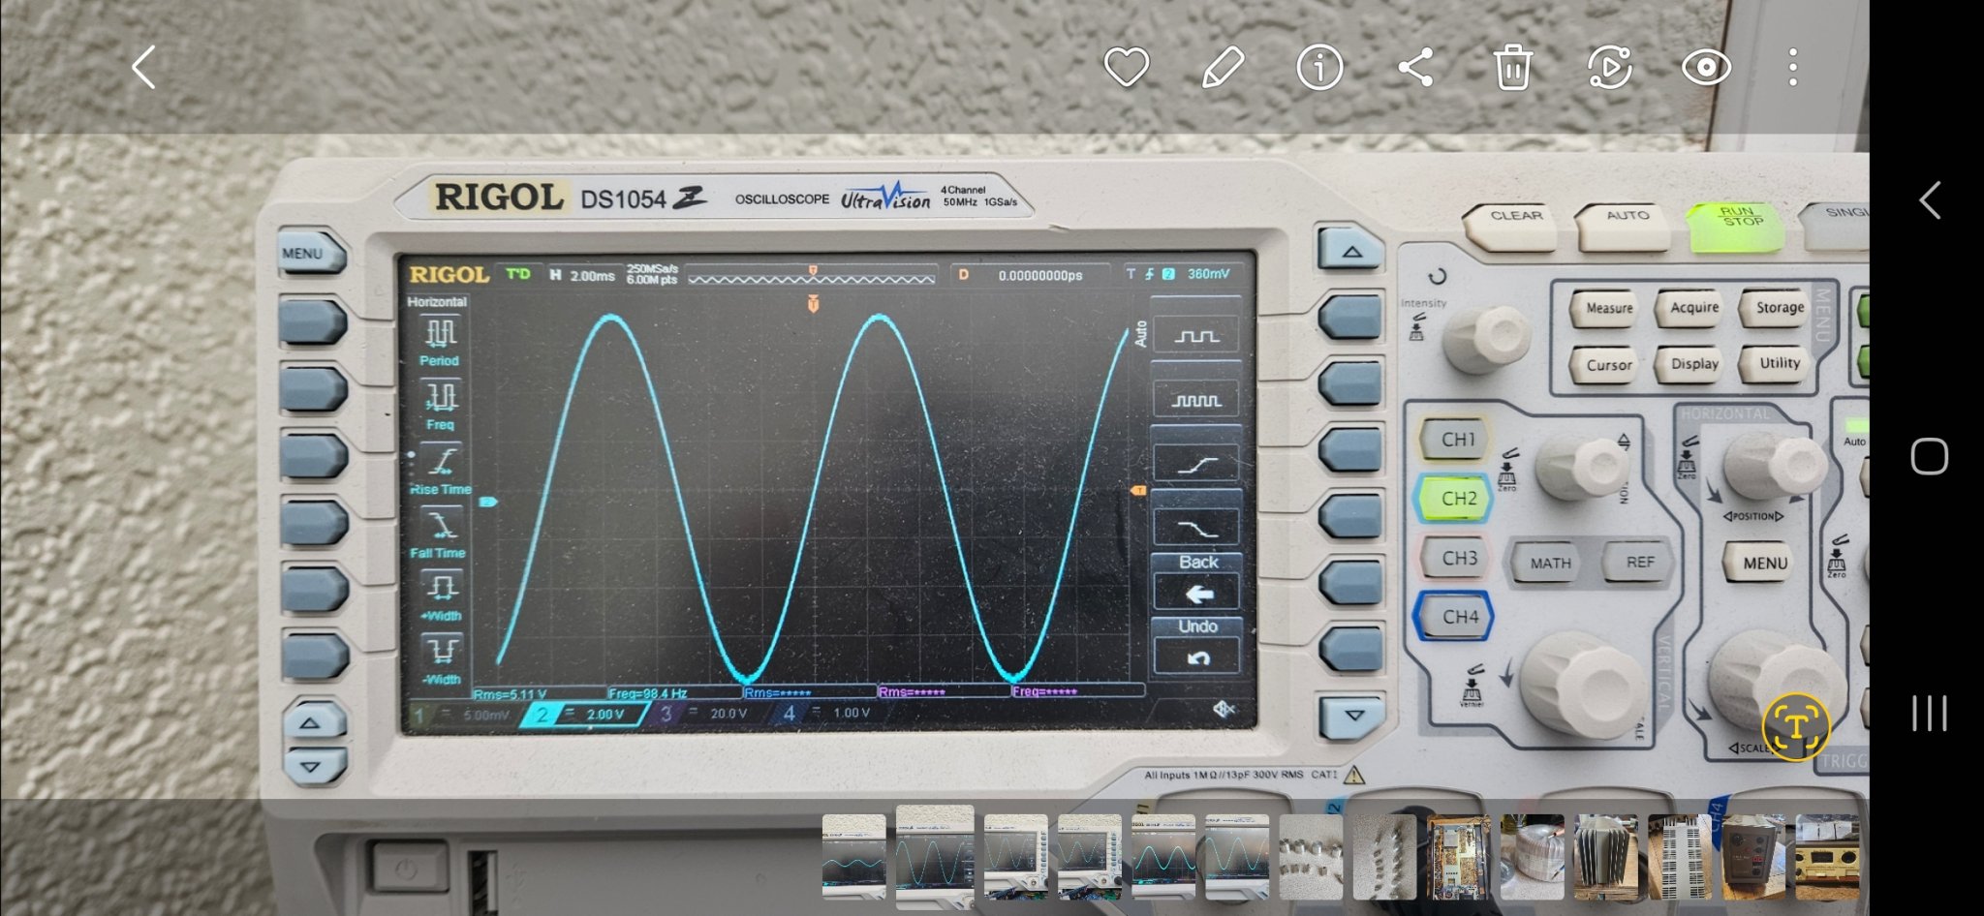The width and height of the screenshot is (1984, 916).
Task: Select the 'Rms=5.11 V' readout
Action: coord(510,694)
